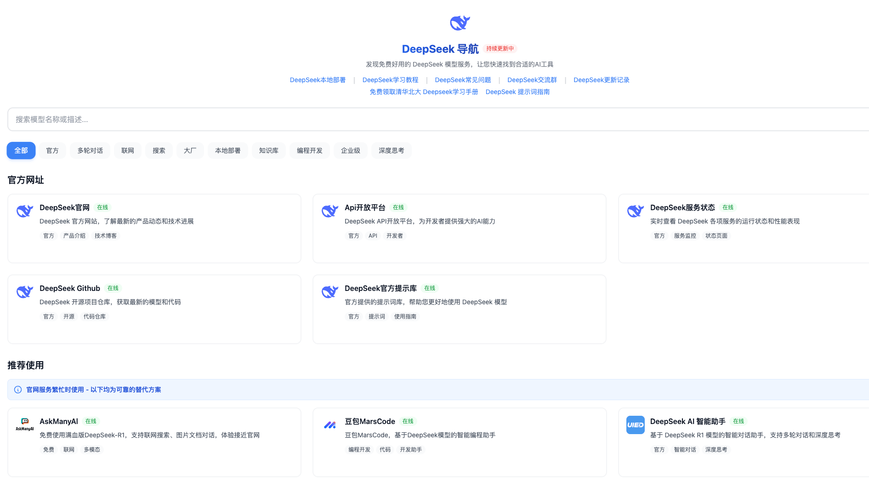Select the 官方 filter tab
The width and height of the screenshot is (869, 480).
(x=52, y=151)
